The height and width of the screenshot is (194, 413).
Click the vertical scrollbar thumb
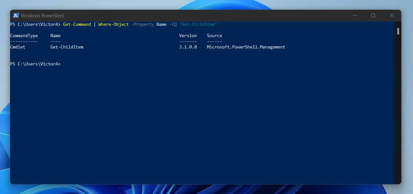(x=398, y=31)
